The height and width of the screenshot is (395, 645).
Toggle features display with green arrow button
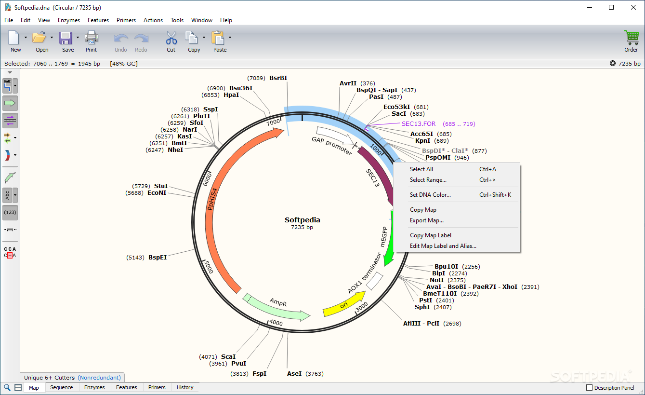[x=10, y=103]
